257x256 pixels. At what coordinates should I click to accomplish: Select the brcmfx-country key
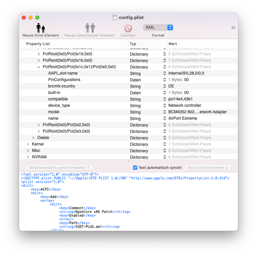click(x=62, y=86)
